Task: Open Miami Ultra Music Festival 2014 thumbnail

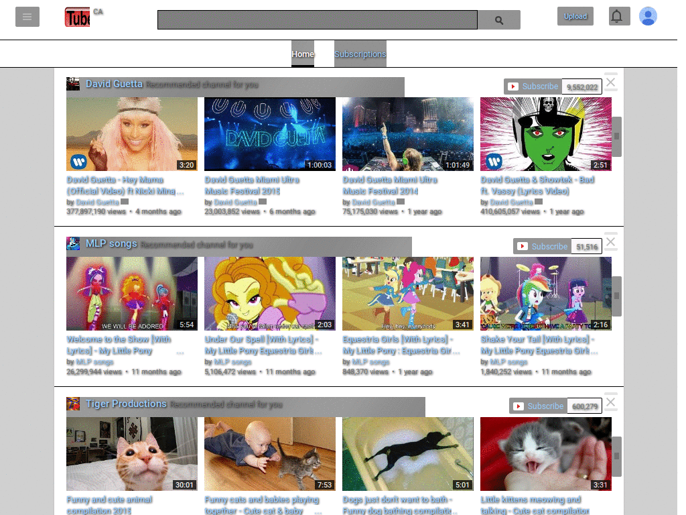Action: [x=408, y=134]
